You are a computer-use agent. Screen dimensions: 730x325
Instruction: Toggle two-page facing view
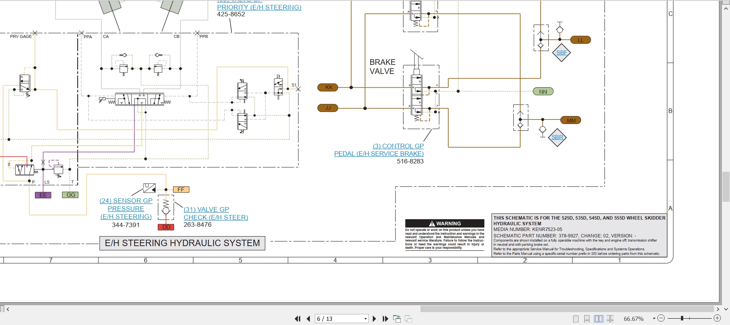coord(598,319)
